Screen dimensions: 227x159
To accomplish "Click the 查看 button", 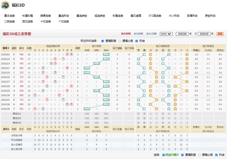I will click(x=220, y=34).
